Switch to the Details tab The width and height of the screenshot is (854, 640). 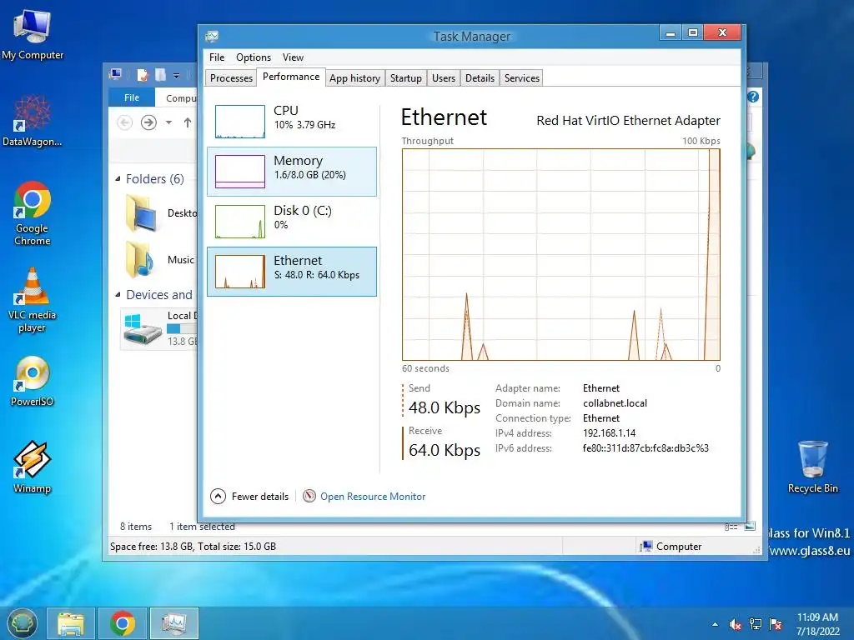[x=480, y=77]
